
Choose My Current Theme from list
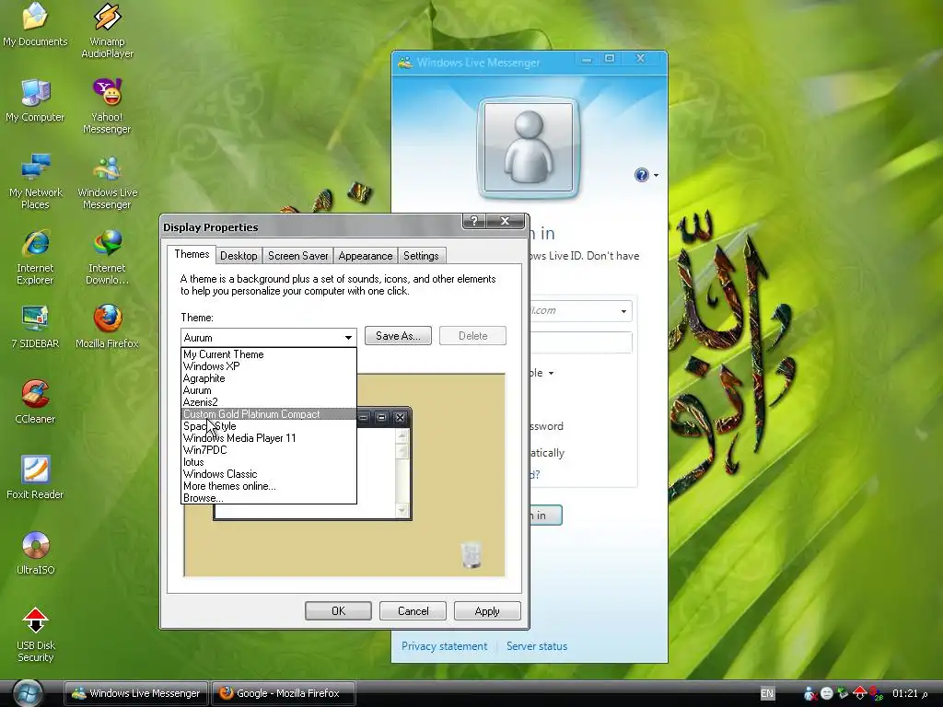[269, 354]
